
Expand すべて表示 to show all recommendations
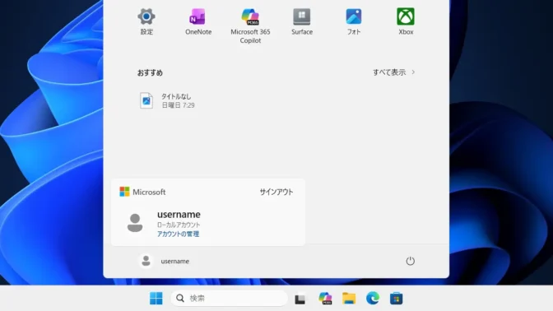[393, 72]
